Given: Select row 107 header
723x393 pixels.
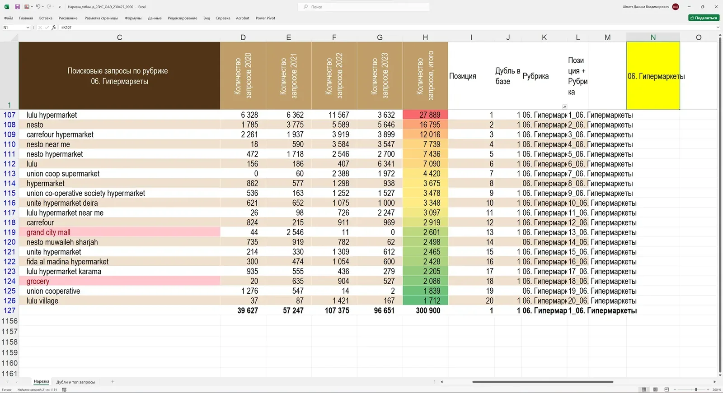Looking at the screenshot, I should point(9,115).
